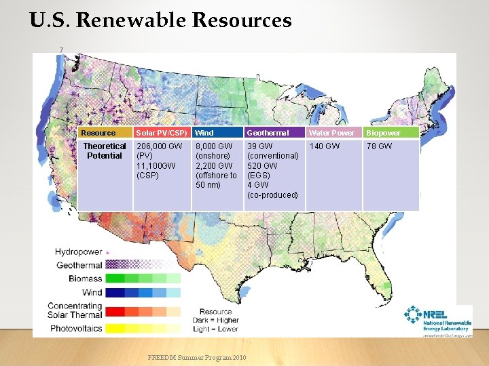This screenshot has width=489, height=366.
Task: Click the '78 GW' biopower value
Action: (x=379, y=146)
